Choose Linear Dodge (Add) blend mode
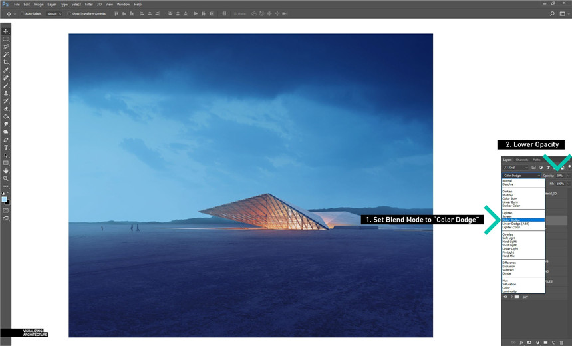Screen dimensions: 572x346 pos(516,224)
